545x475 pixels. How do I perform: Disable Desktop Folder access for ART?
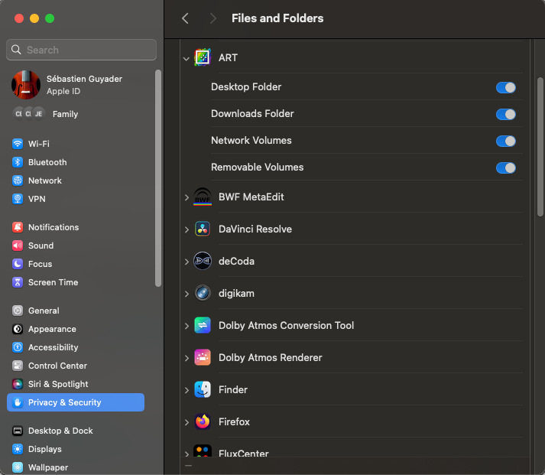(506, 87)
